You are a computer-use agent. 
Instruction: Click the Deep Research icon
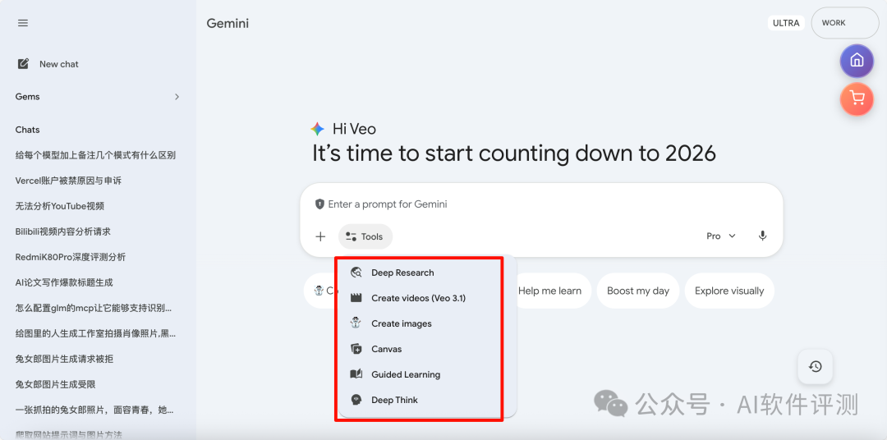[x=356, y=273]
